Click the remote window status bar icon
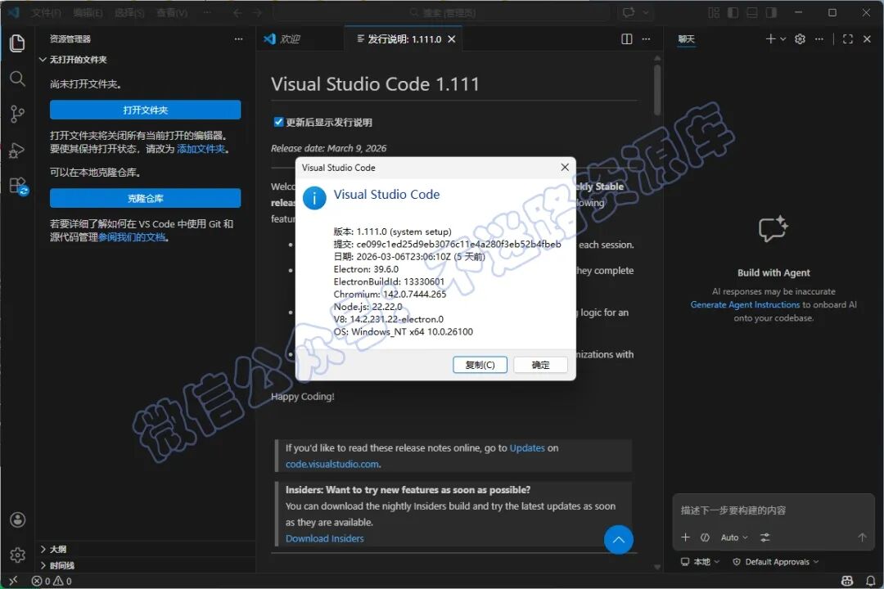Screen dimensions: 884x589 [13, 581]
